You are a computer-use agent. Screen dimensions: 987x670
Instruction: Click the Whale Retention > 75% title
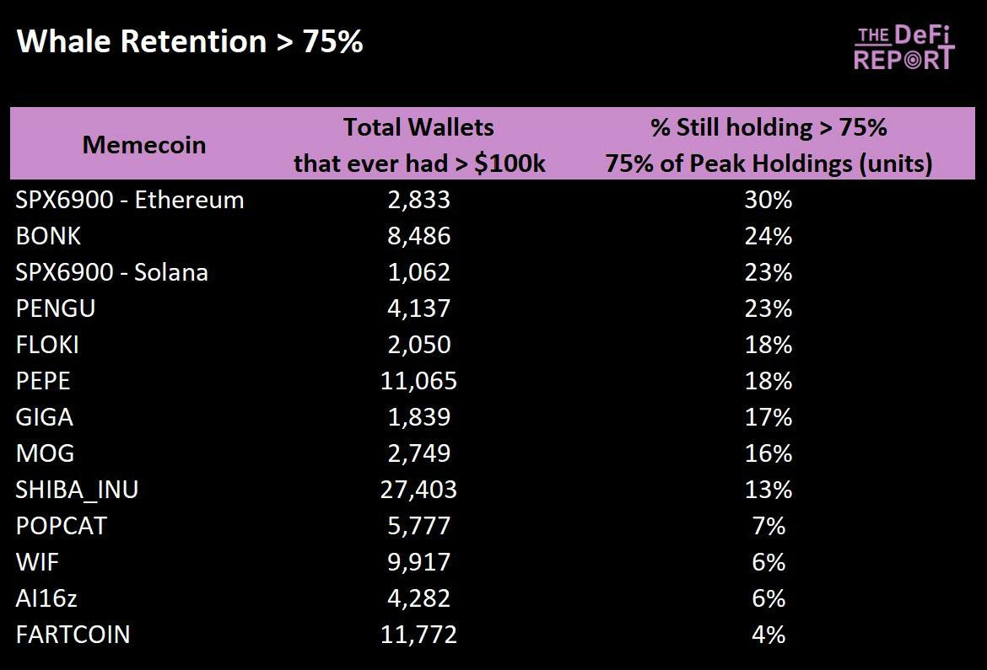[x=190, y=41]
